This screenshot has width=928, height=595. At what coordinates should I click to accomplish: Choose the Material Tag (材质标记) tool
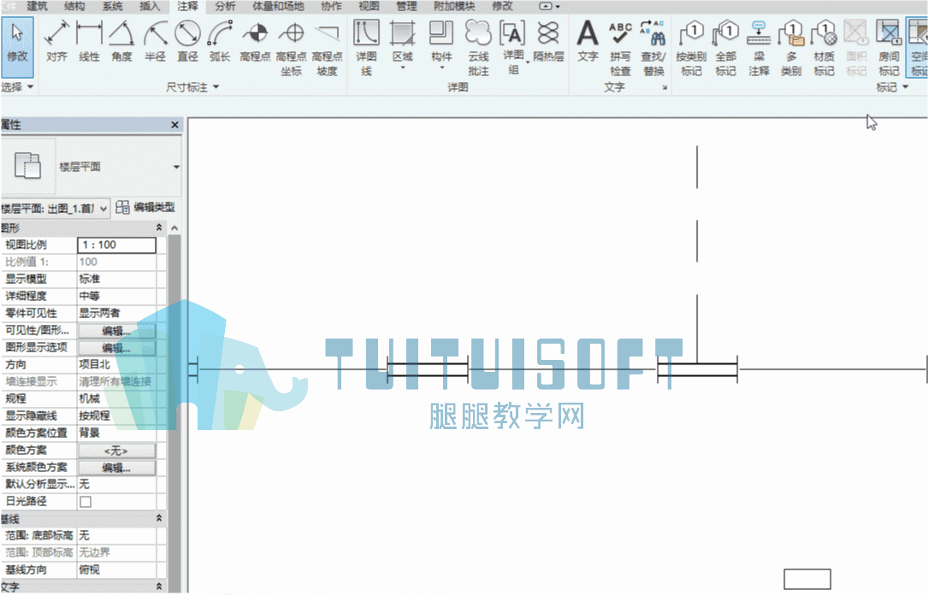(824, 49)
